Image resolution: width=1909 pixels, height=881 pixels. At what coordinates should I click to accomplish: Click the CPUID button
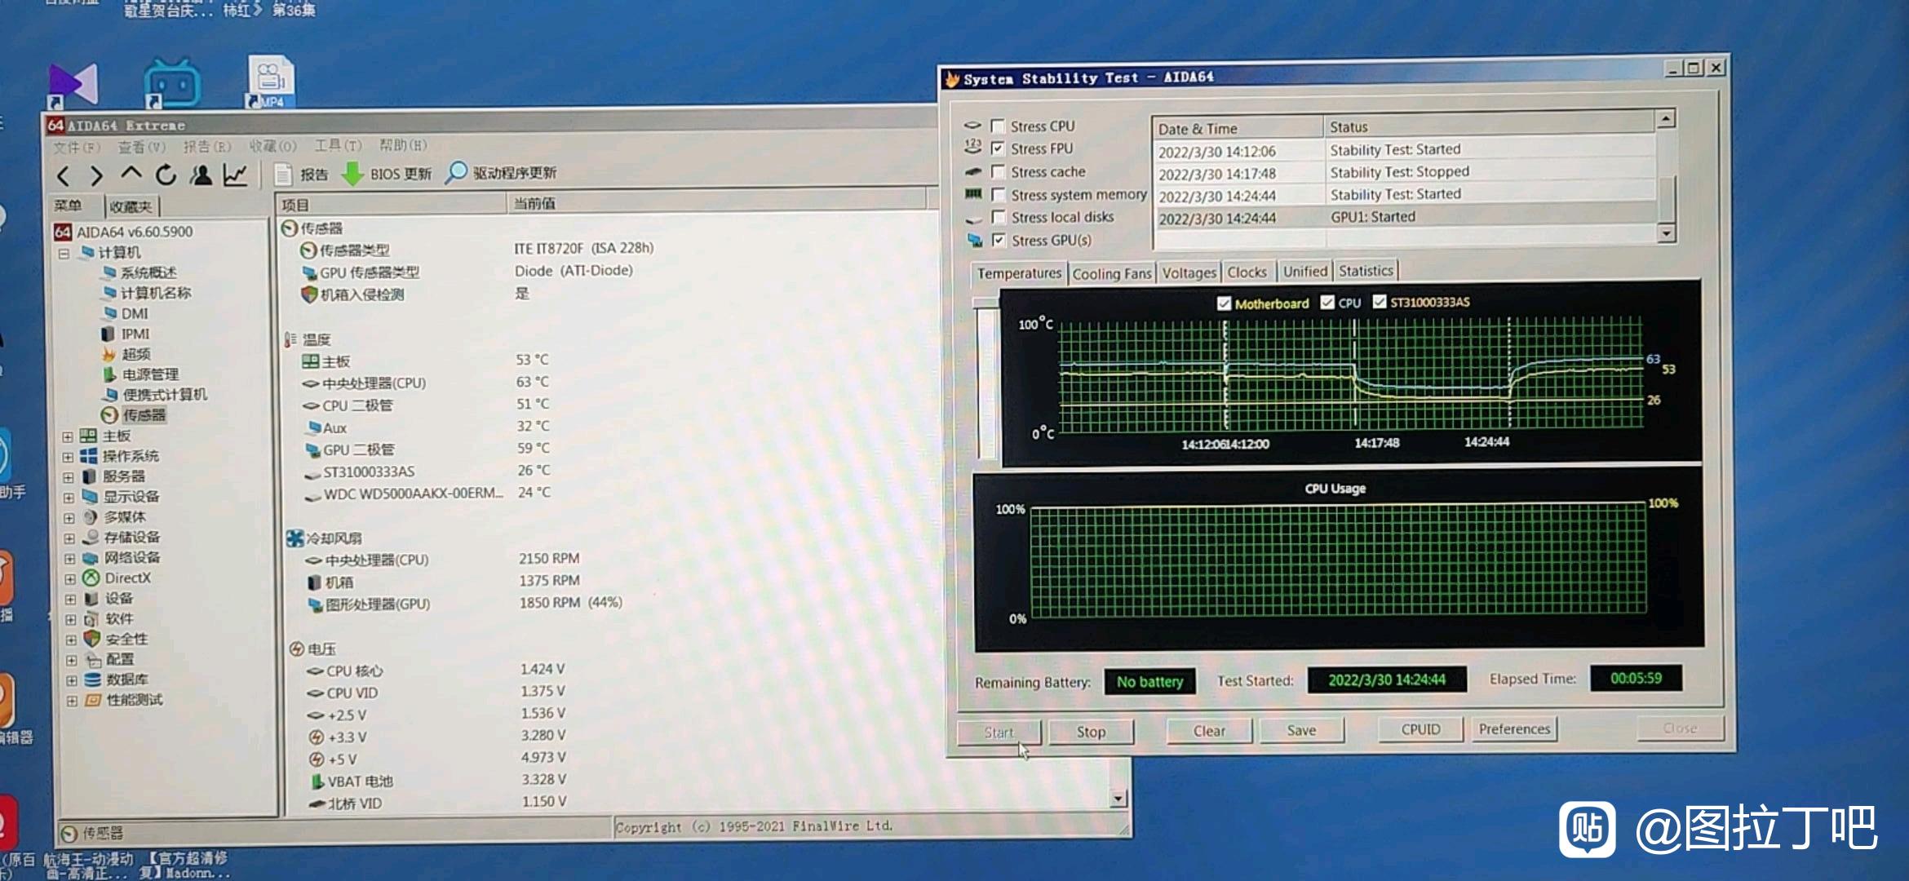pyautogui.click(x=1420, y=729)
